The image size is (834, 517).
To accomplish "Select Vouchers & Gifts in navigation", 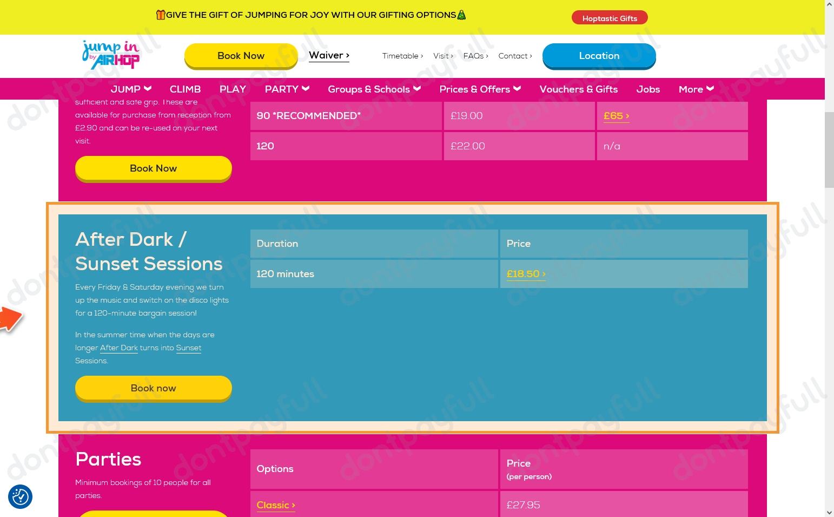I will [579, 89].
